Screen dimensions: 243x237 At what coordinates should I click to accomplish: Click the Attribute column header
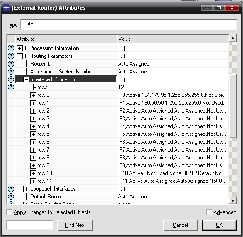66,39
